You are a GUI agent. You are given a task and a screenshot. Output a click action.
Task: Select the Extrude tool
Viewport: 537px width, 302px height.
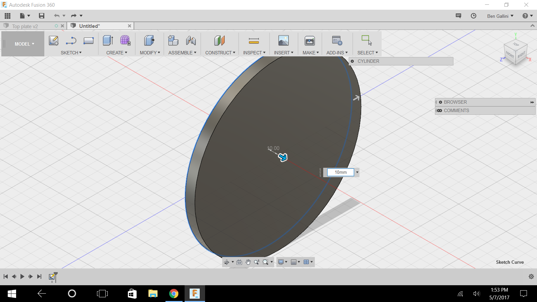tap(108, 41)
